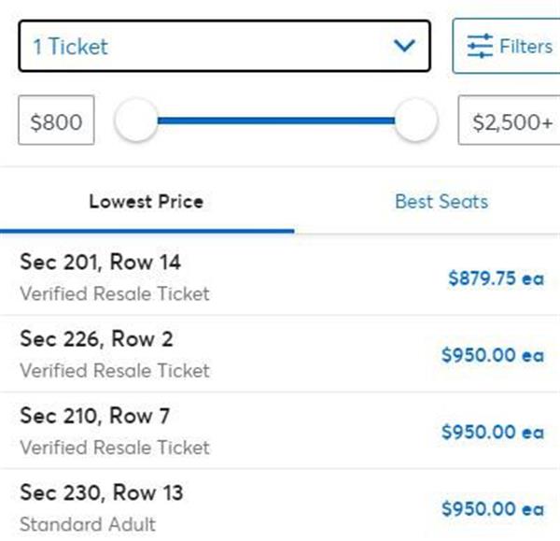
Task: Grab the maximum price slider handle
Action: [x=415, y=121]
